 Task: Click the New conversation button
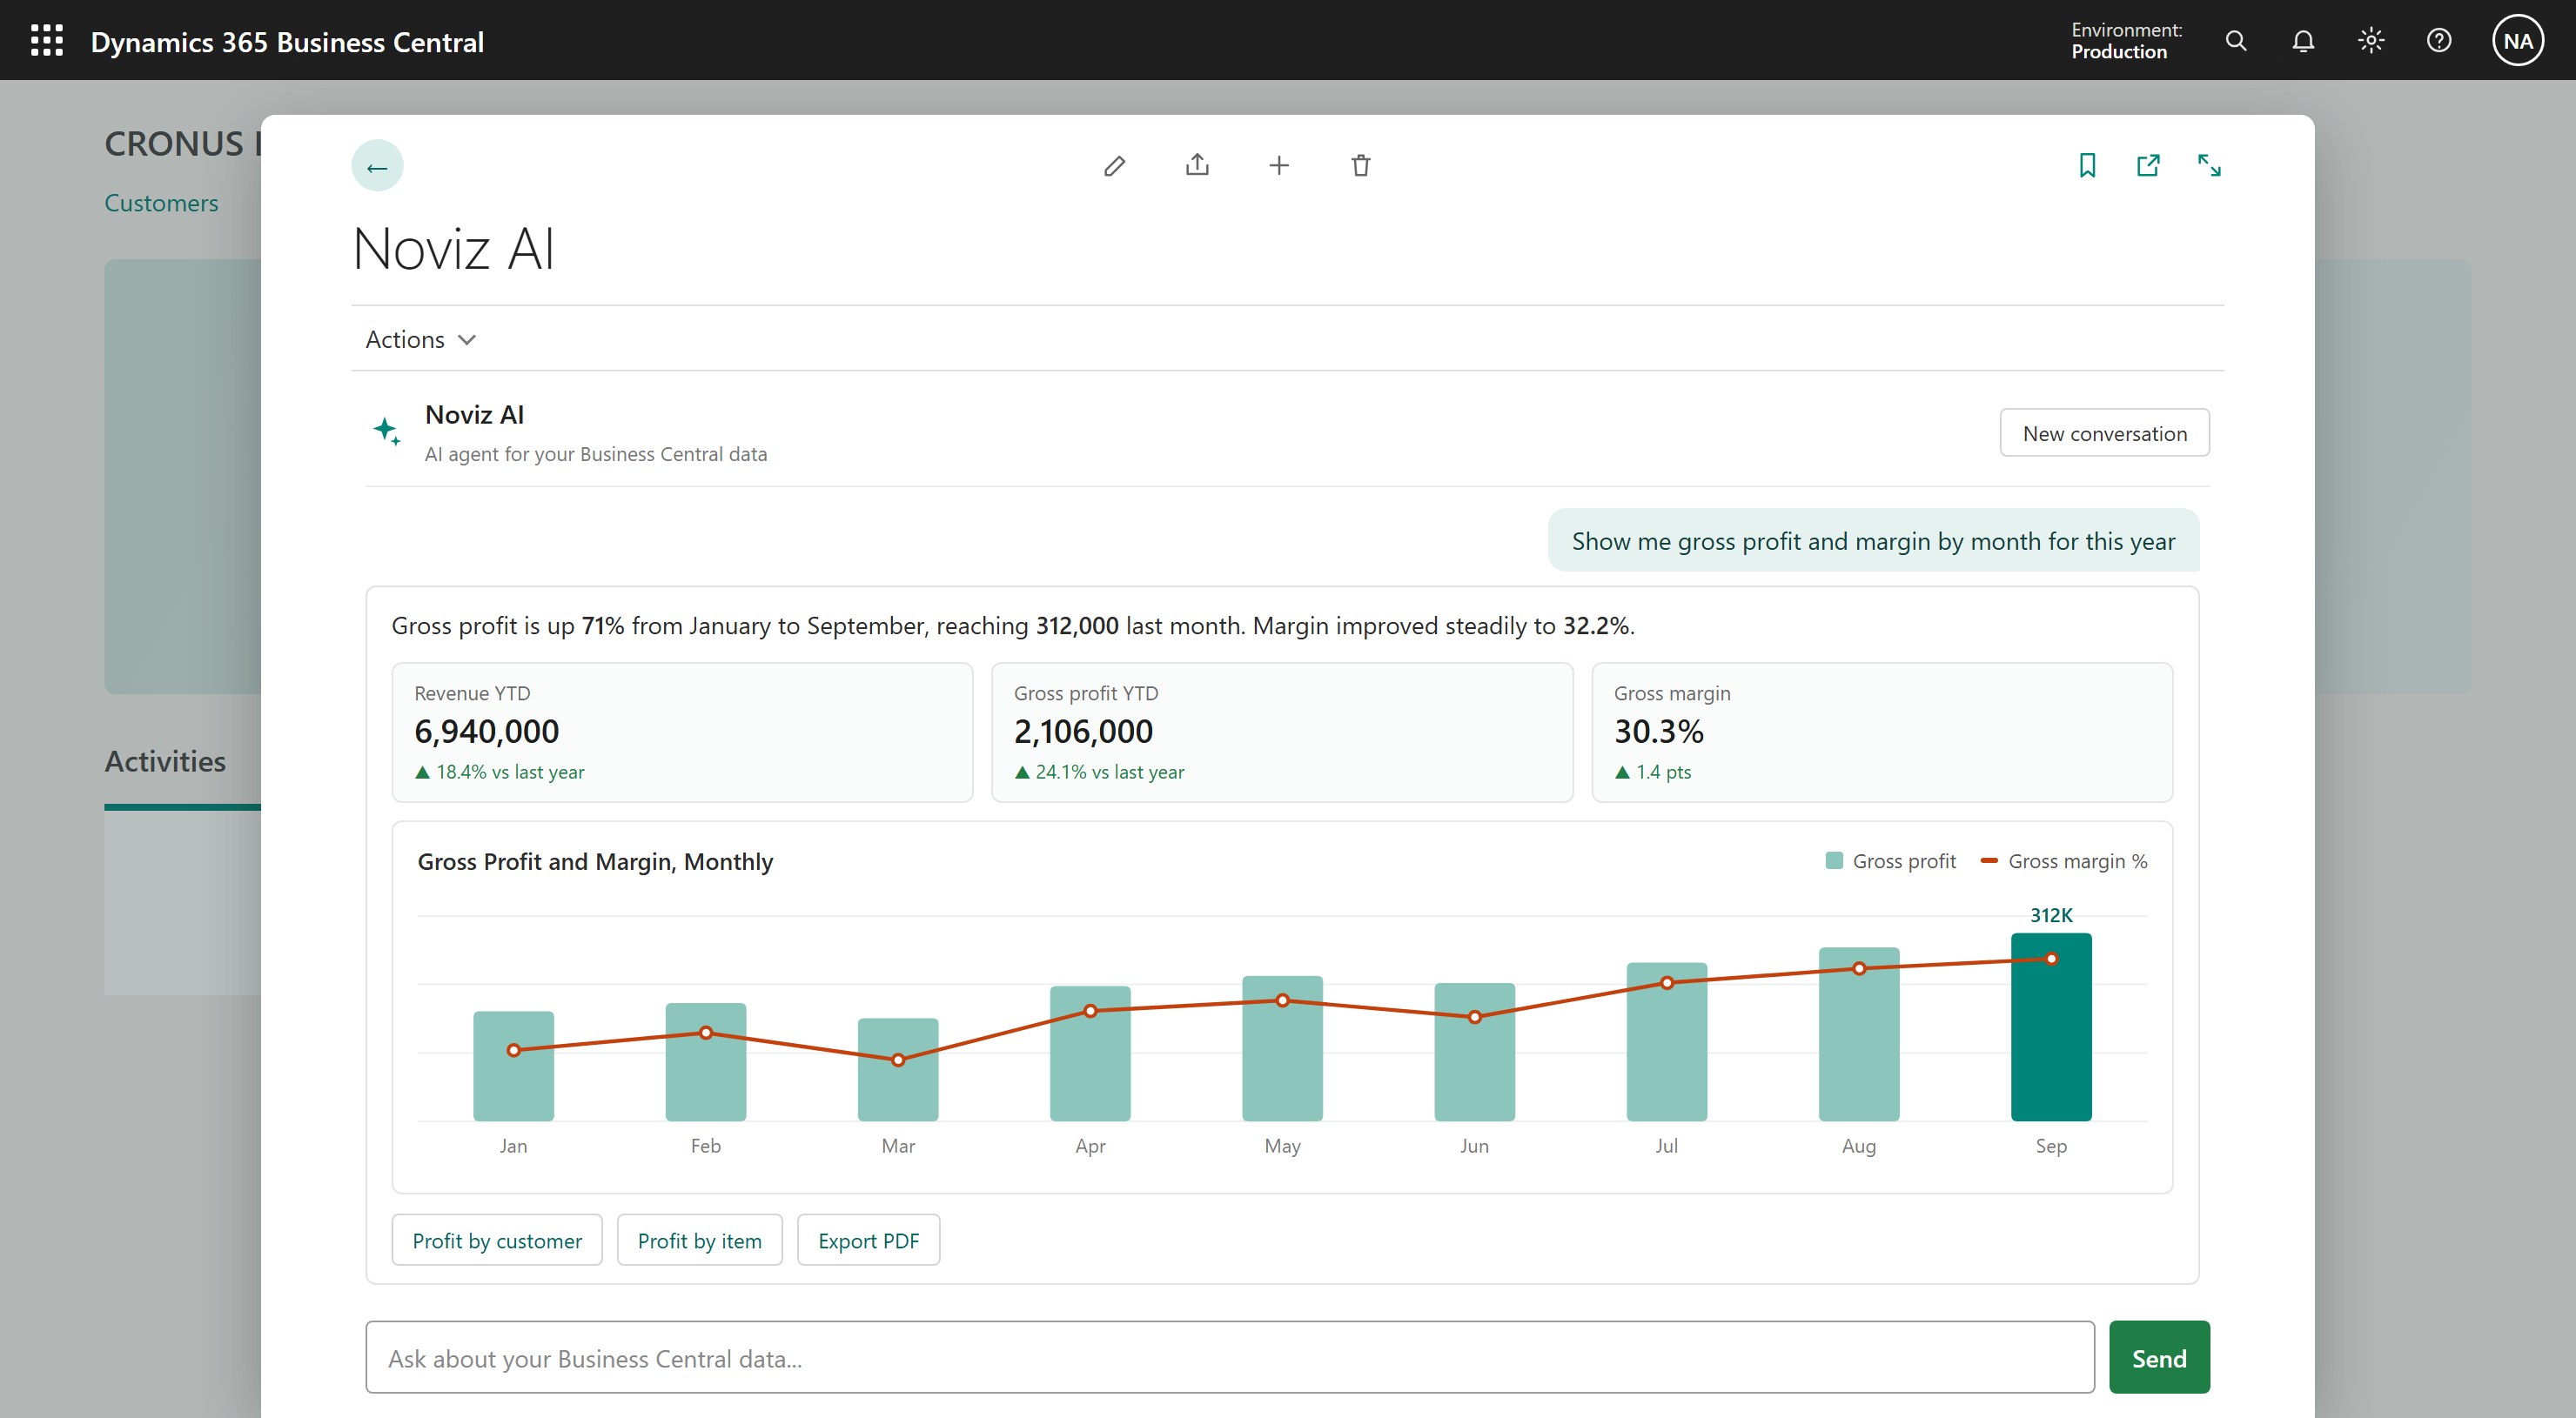tap(2104, 432)
